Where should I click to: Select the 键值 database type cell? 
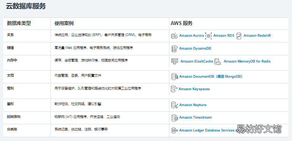click(10, 48)
